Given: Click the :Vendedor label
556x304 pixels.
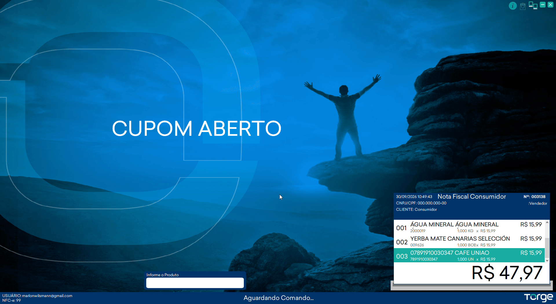Looking at the screenshot, I should pos(538,203).
